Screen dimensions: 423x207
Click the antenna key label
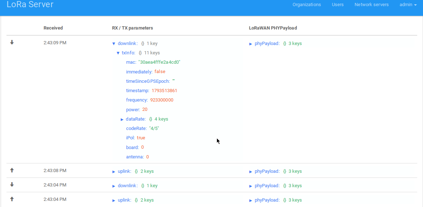tap(135, 157)
